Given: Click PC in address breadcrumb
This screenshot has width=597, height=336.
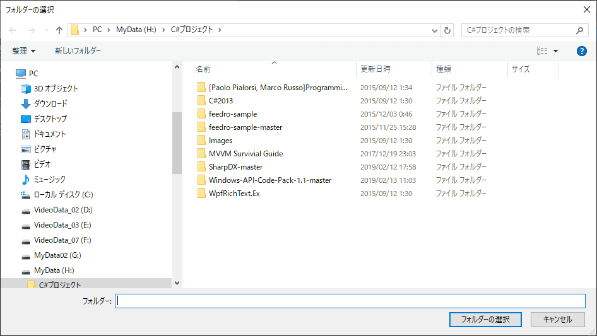Looking at the screenshot, I should tap(97, 30).
